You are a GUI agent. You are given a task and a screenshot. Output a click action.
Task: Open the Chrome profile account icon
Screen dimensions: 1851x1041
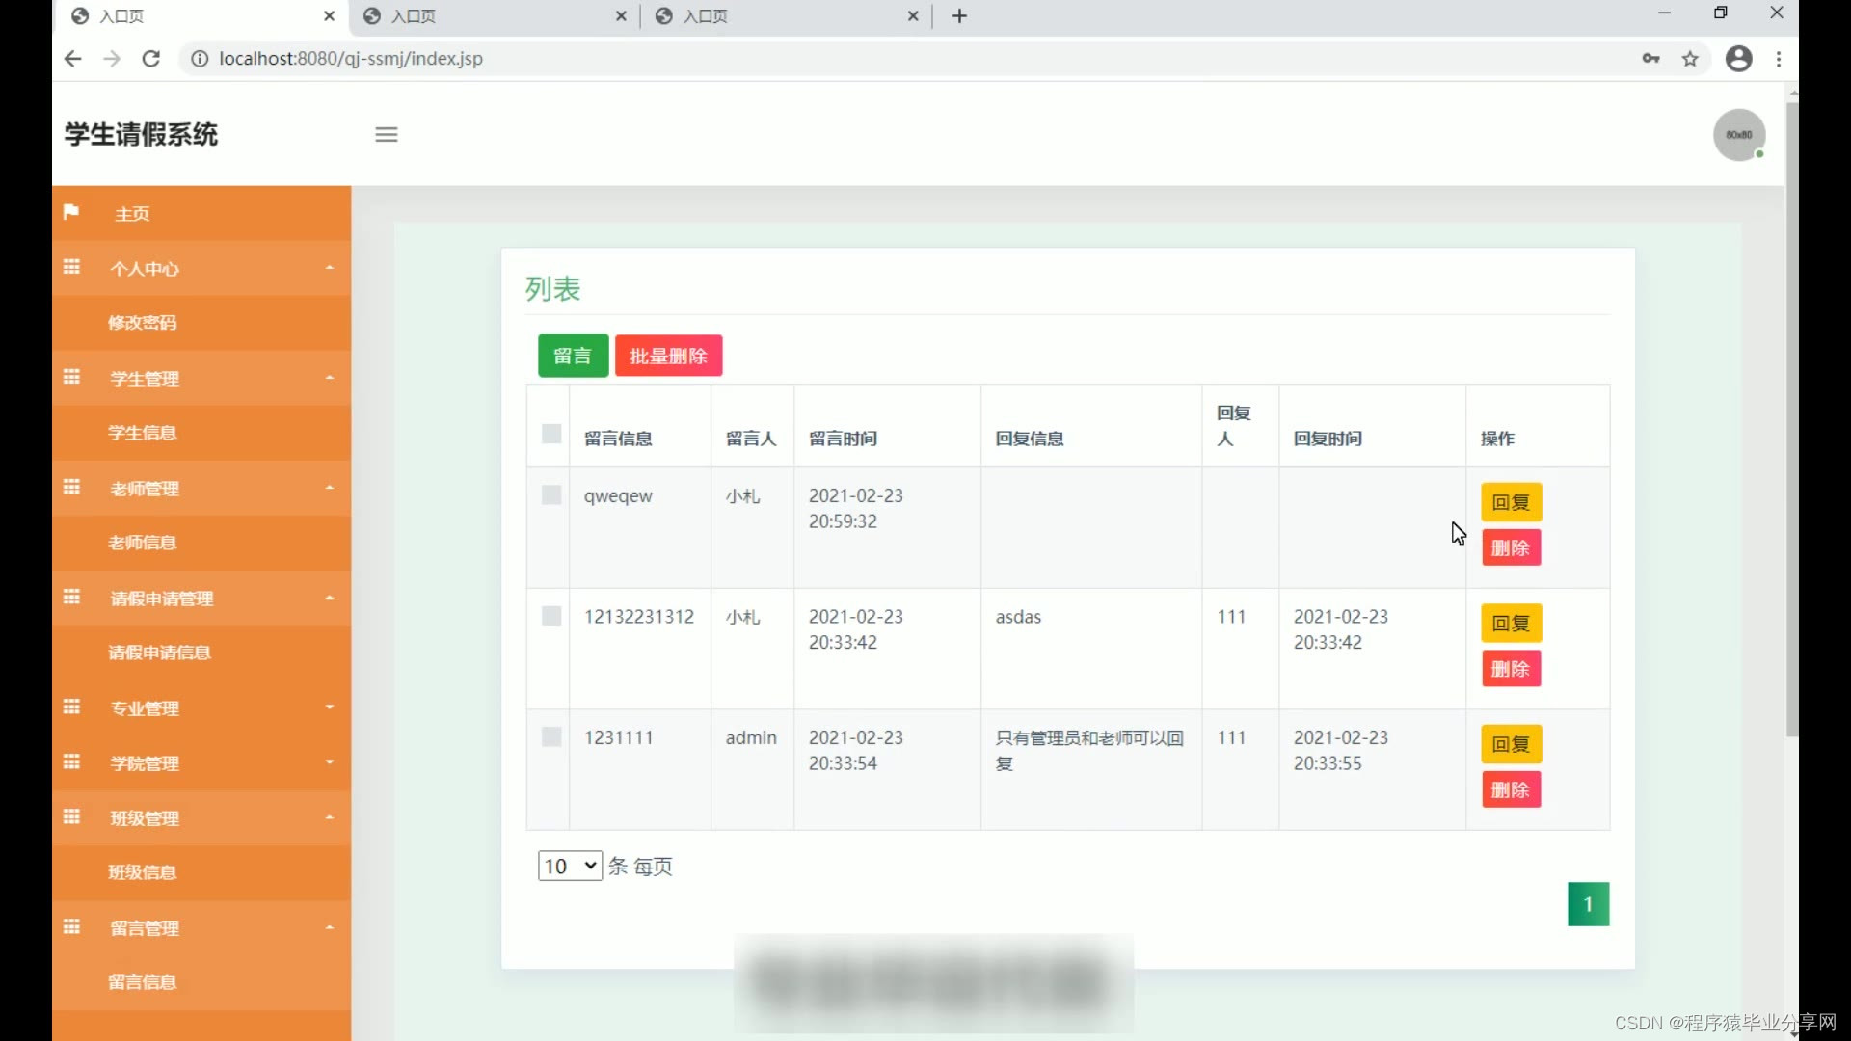click(x=1738, y=59)
